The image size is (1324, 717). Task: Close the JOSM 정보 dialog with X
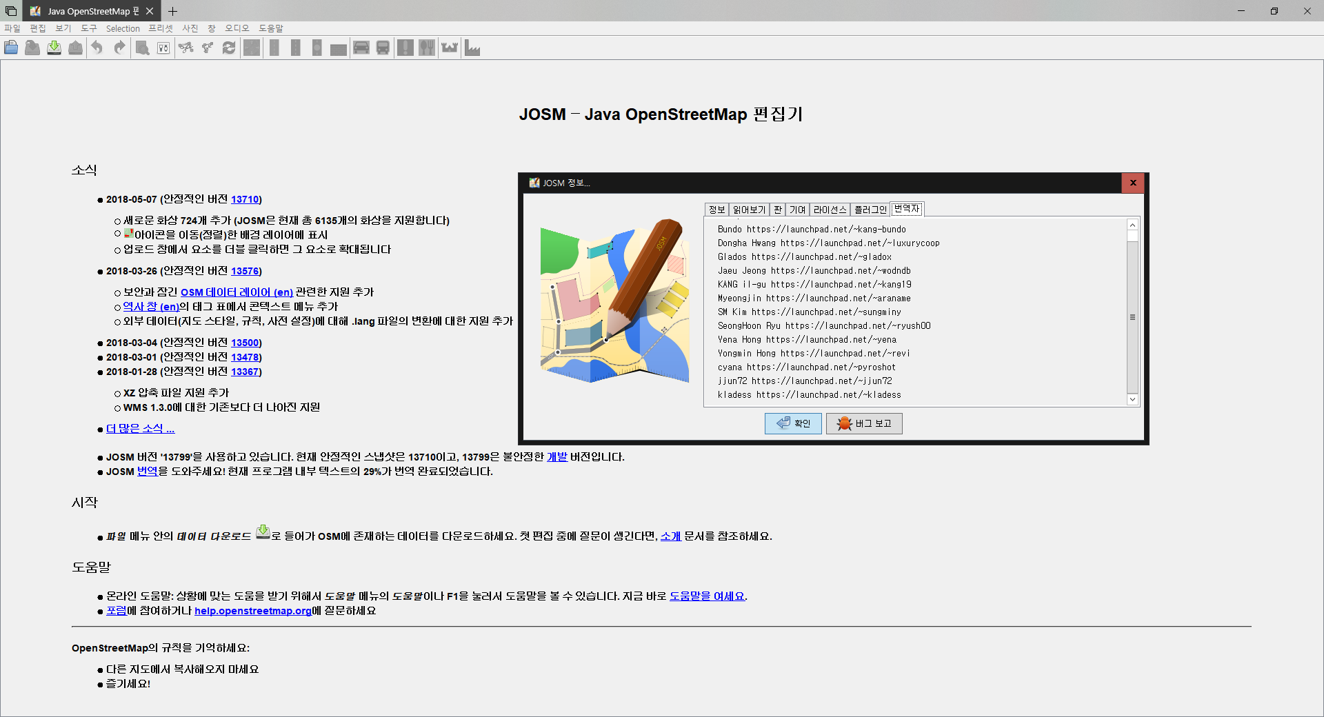click(x=1132, y=183)
